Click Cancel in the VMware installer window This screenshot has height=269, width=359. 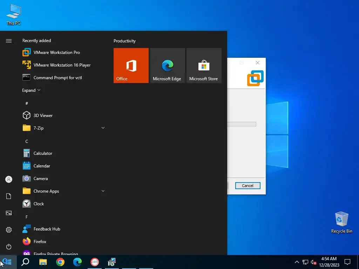[x=248, y=186]
